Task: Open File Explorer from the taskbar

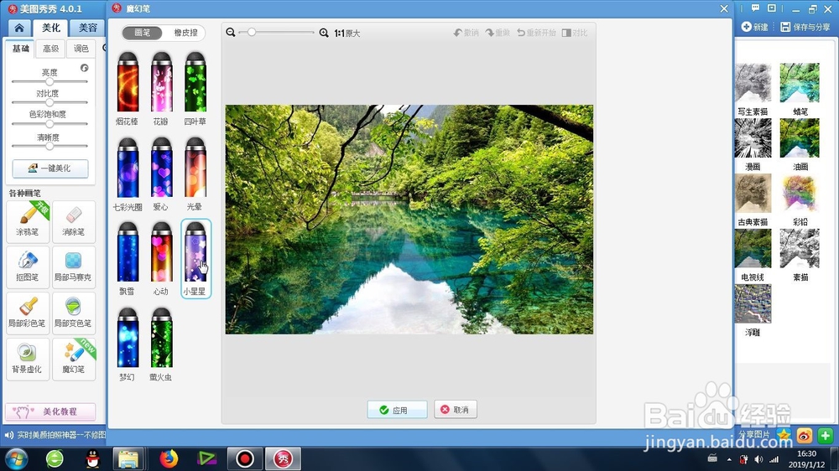Action: 128,458
